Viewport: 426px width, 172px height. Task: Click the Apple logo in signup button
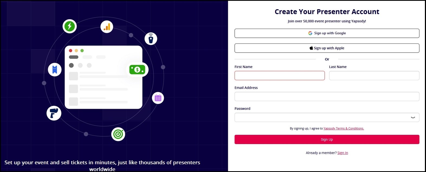point(311,48)
